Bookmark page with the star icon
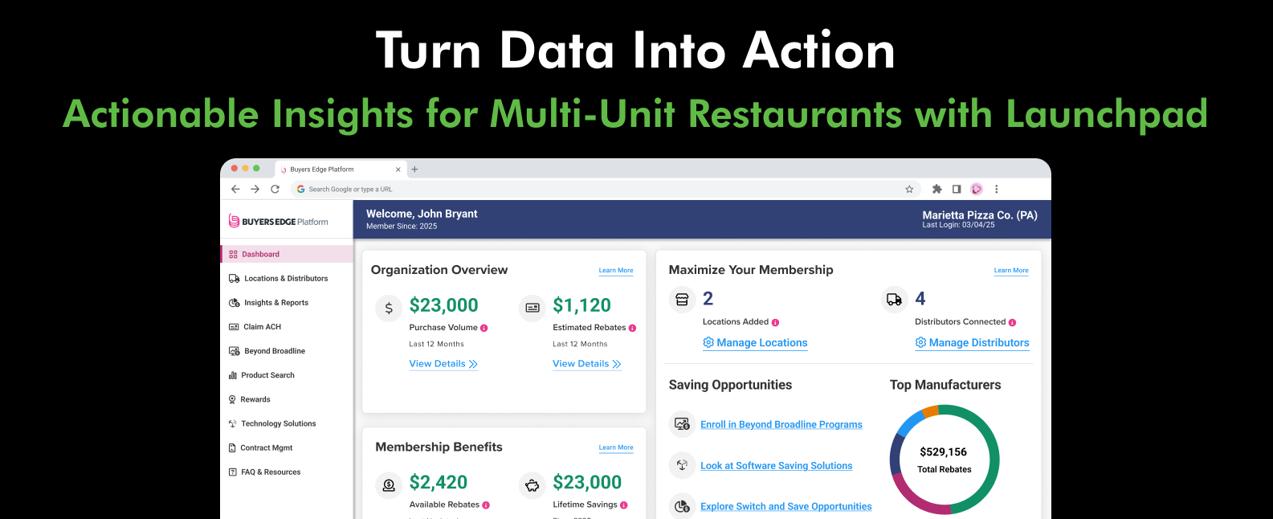The image size is (1273, 519). pyautogui.click(x=909, y=190)
